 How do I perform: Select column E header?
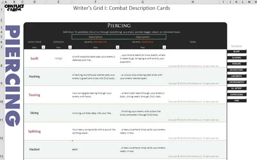click(x=58, y=2)
